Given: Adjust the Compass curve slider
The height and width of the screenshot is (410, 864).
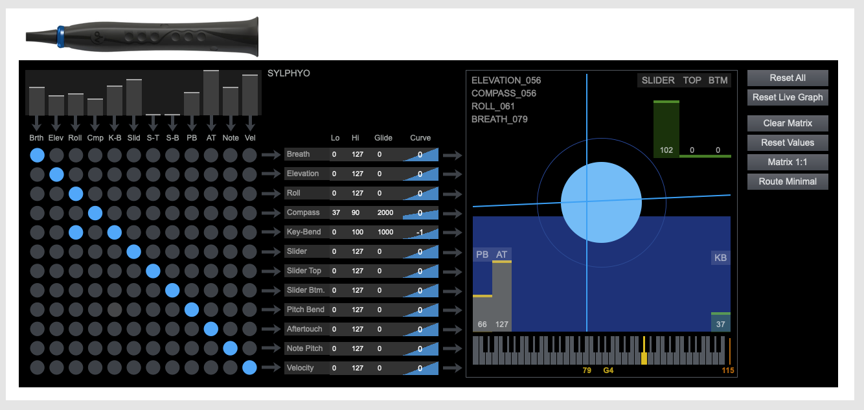Looking at the screenshot, I should [x=420, y=212].
